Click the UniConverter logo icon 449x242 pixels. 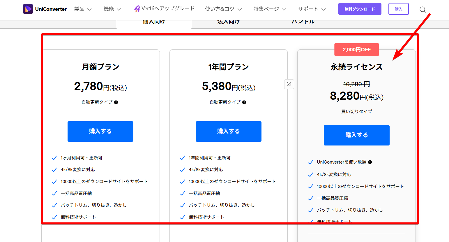(x=28, y=9)
